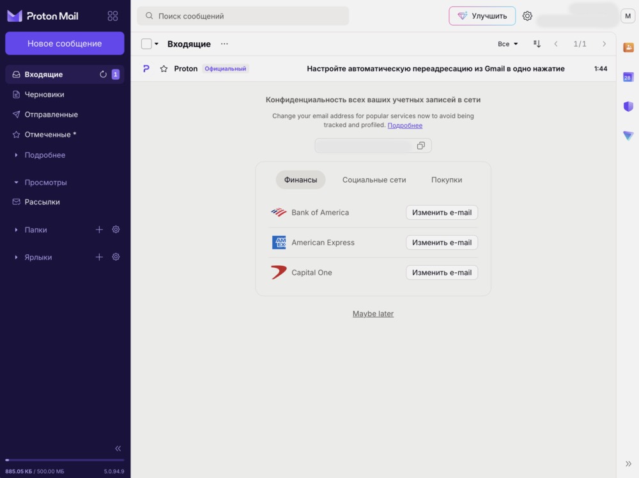Open the Proton apps grid switcher
Viewport: 639px width, 478px height.
coord(112,16)
